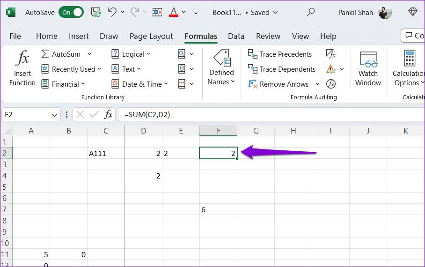Open the Draw tab
Viewport: 425px width, 267px height.
(109, 36)
